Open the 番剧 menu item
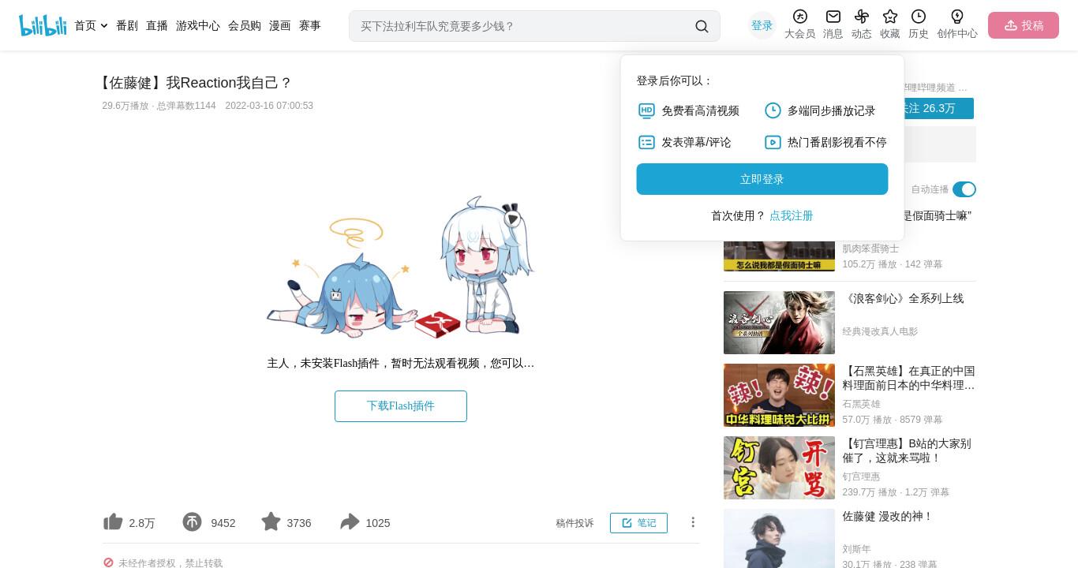The width and height of the screenshot is (1078, 568). pos(127,26)
